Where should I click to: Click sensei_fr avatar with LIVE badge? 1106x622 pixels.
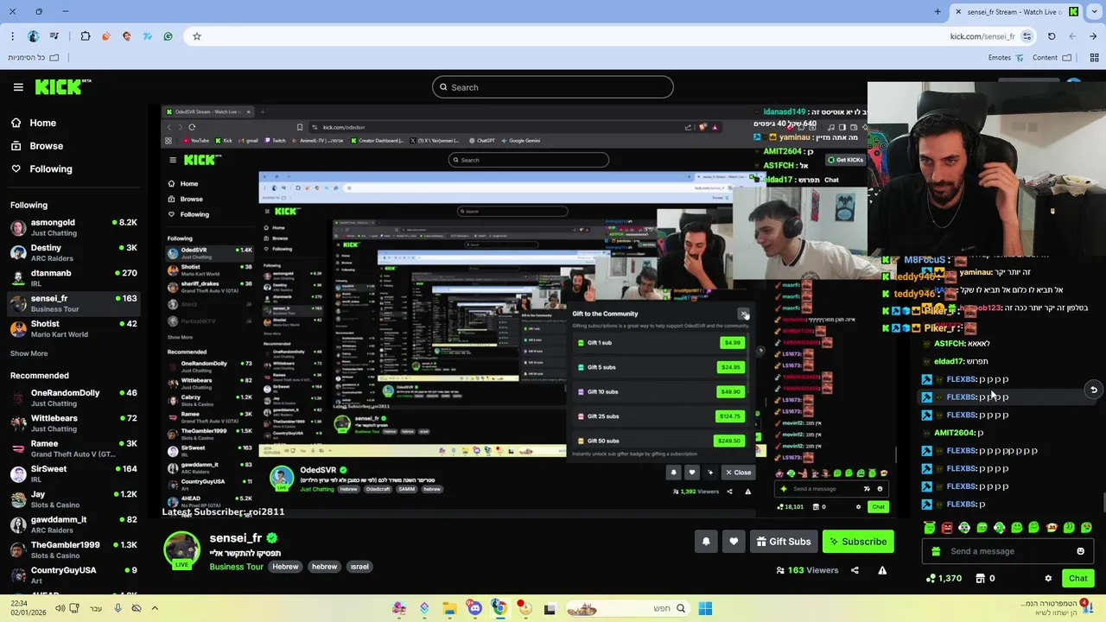182,549
